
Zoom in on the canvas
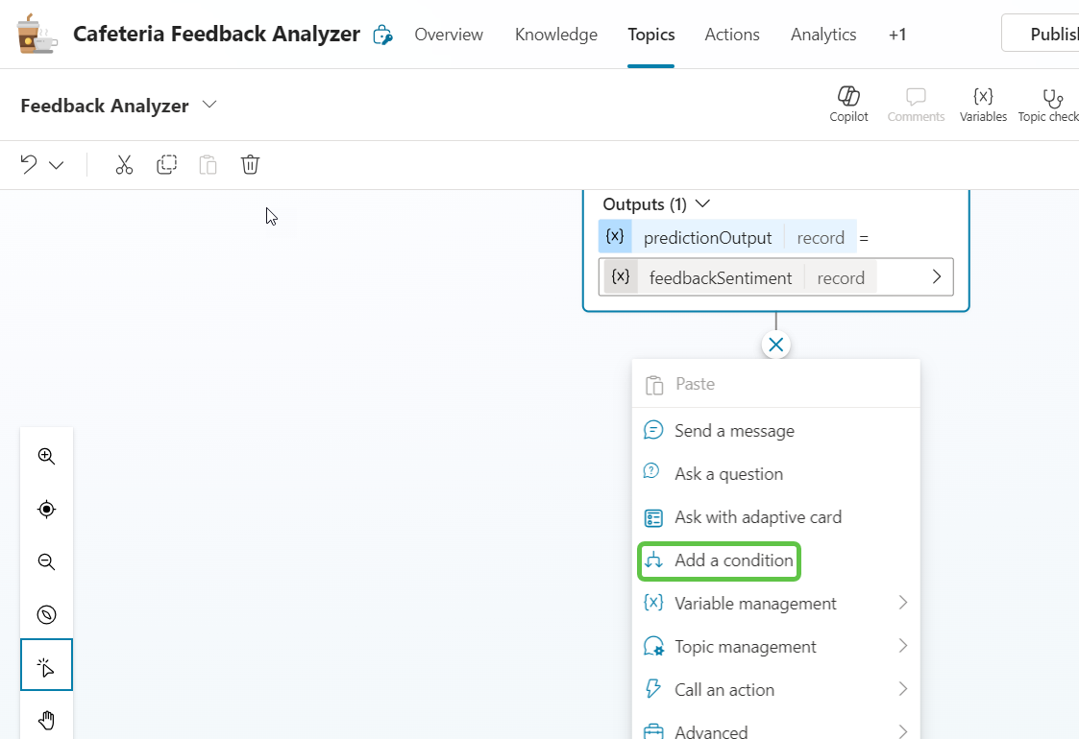point(46,457)
